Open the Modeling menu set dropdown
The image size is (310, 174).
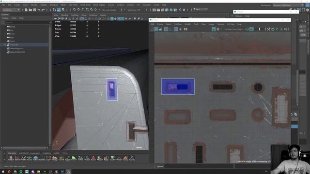pos(11,10)
